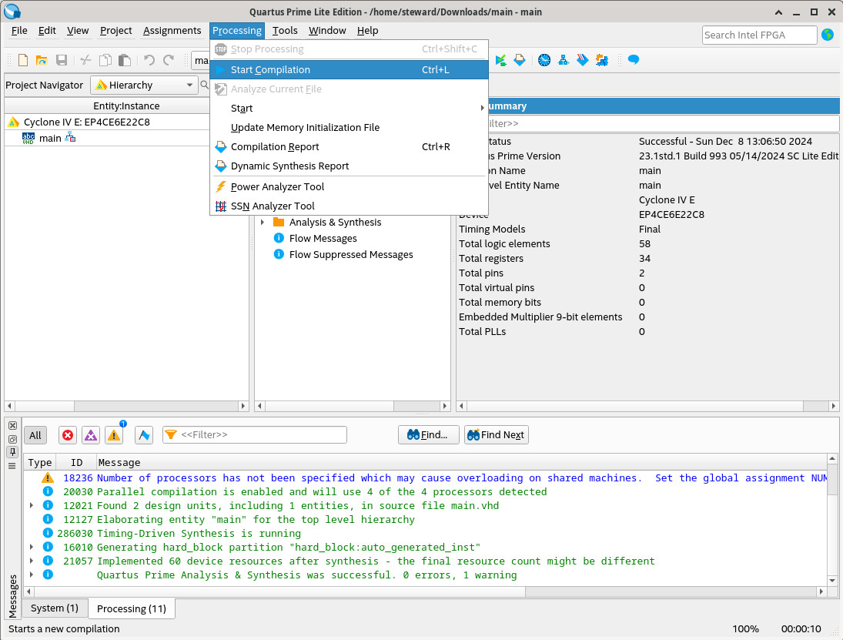
Task: Toggle the blue flag messages filter
Action: tap(143, 435)
